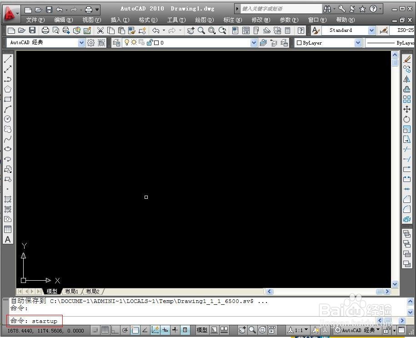The height and width of the screenshot is (338, 416).
Task: Toggle Polar Tracking in the status bar
Action: tap(125, 330)
